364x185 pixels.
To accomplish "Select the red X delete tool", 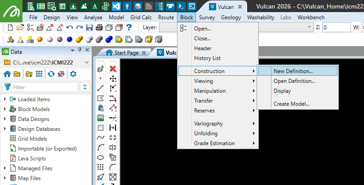I will (113, 69).
